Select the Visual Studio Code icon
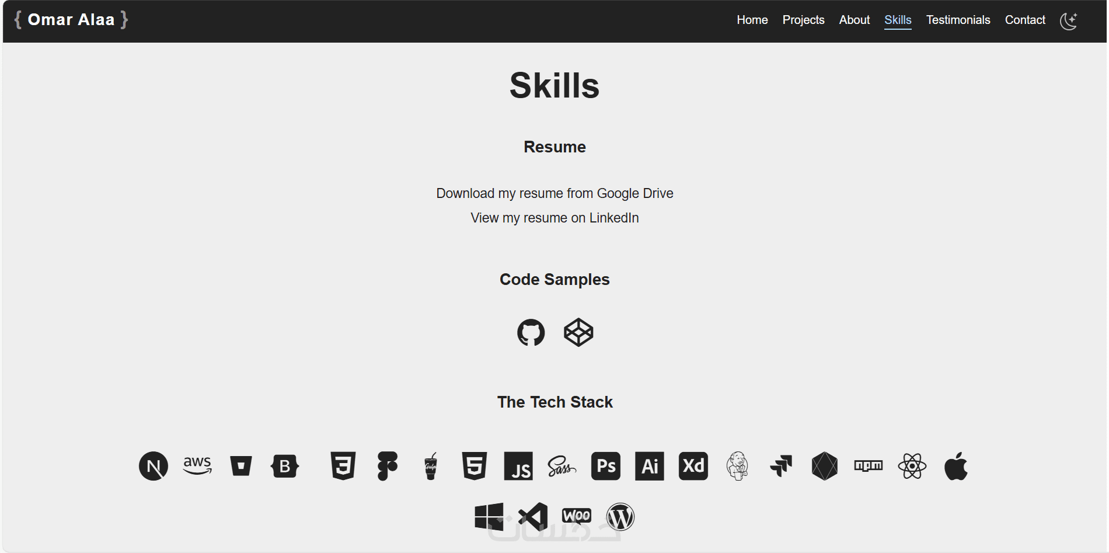Image resolution: width=1109 pixels, height=553 pixels. click(x=533, y=517)
